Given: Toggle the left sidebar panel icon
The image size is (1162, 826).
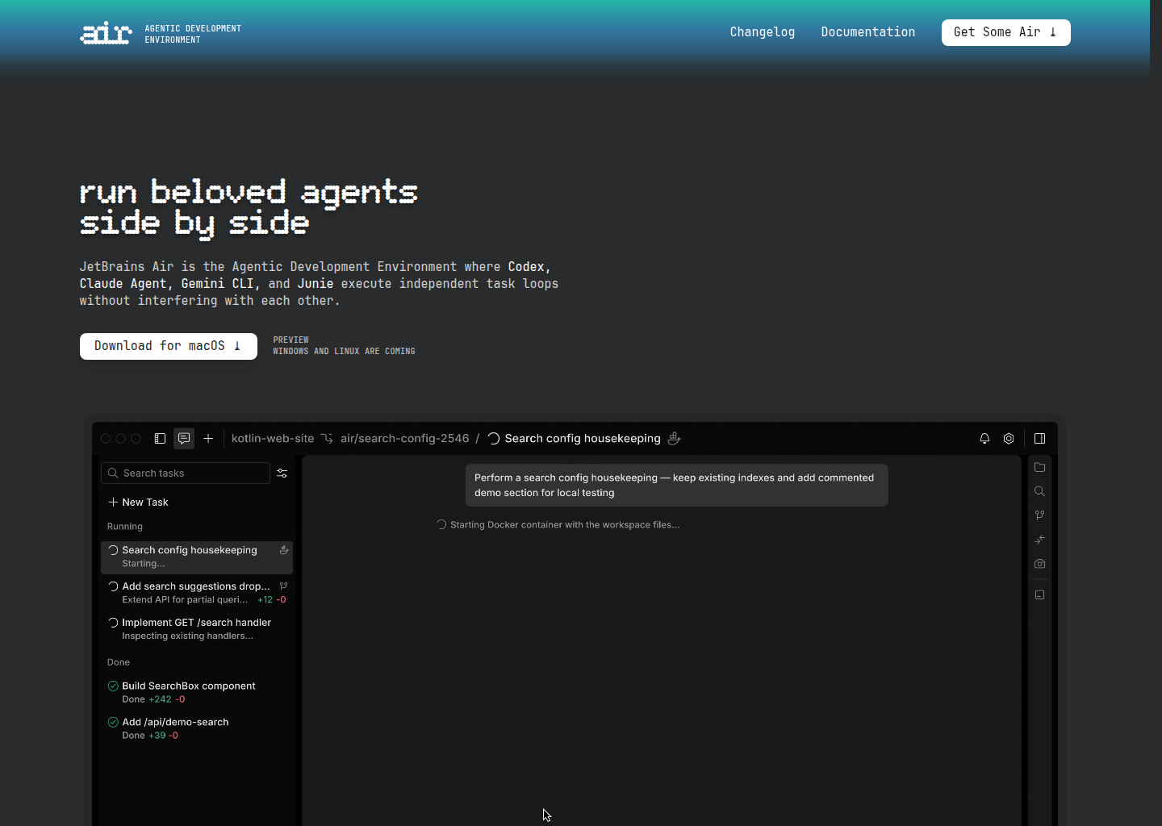Looking at the screenshot, I should pos(160,439).
